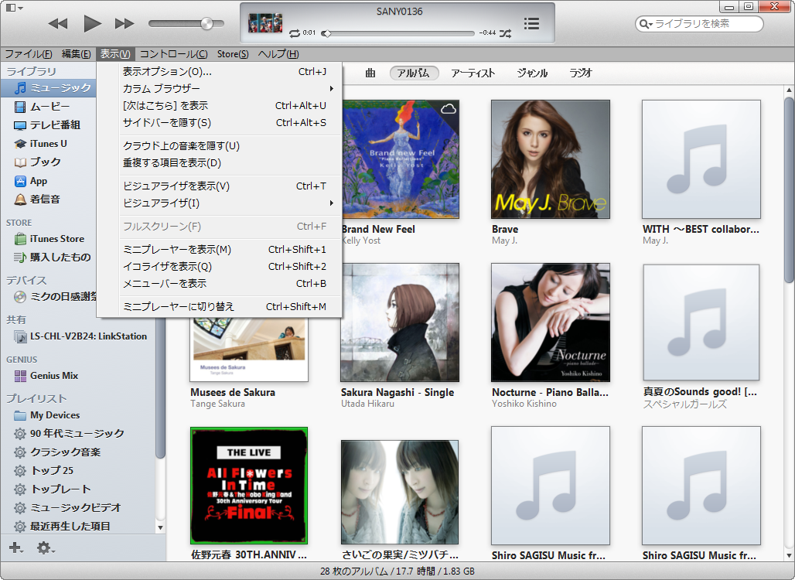This screenshot has height=580, width=795.
Task: Open the Store(S) menu
Action: (233, 53)
